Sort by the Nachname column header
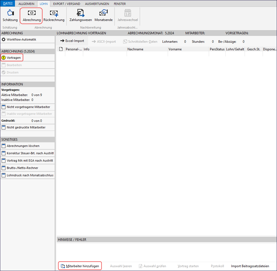This screenshot has width=277, height=271. tap(147, 49)
